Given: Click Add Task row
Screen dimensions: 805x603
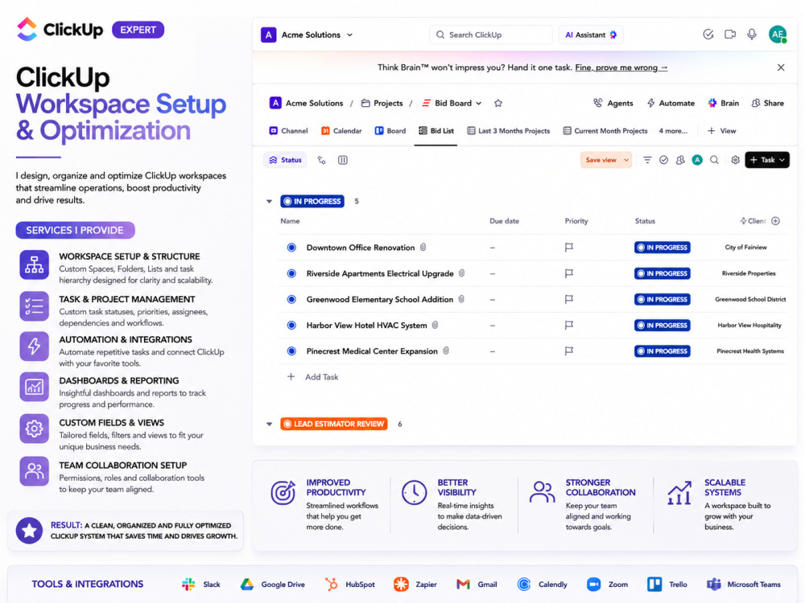Looking at the screenshot, I should (x=312, y=377).
